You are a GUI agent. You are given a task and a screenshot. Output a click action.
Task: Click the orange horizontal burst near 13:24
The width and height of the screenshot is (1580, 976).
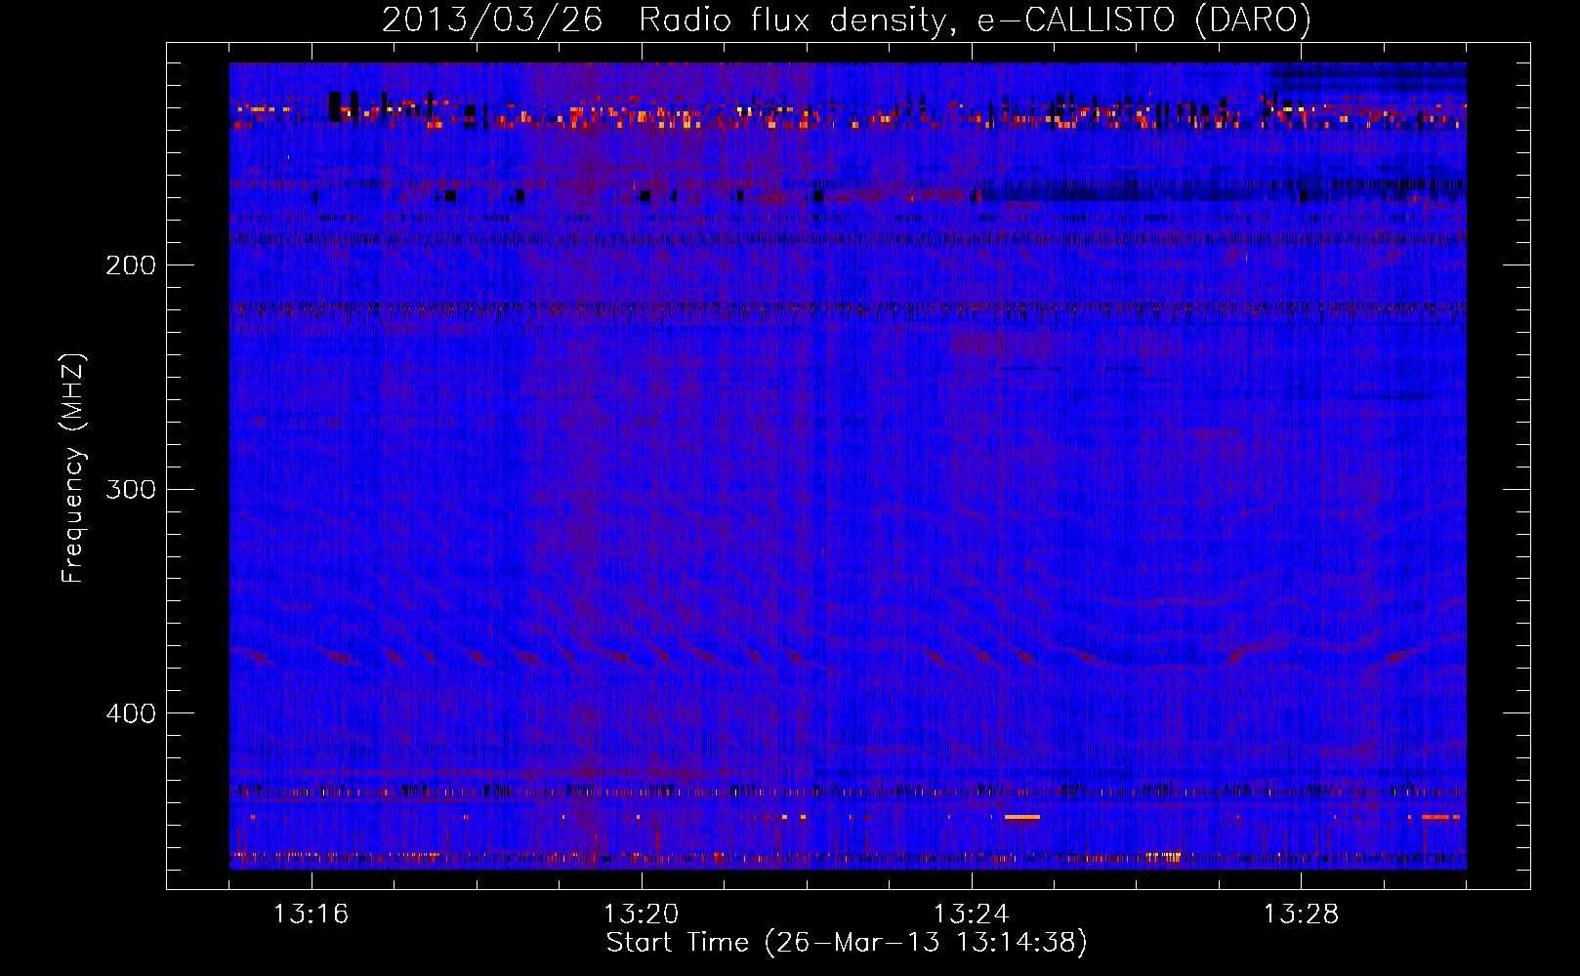tap(1022, 817)
